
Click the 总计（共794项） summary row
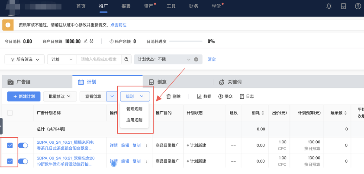(x=182, y=129)
